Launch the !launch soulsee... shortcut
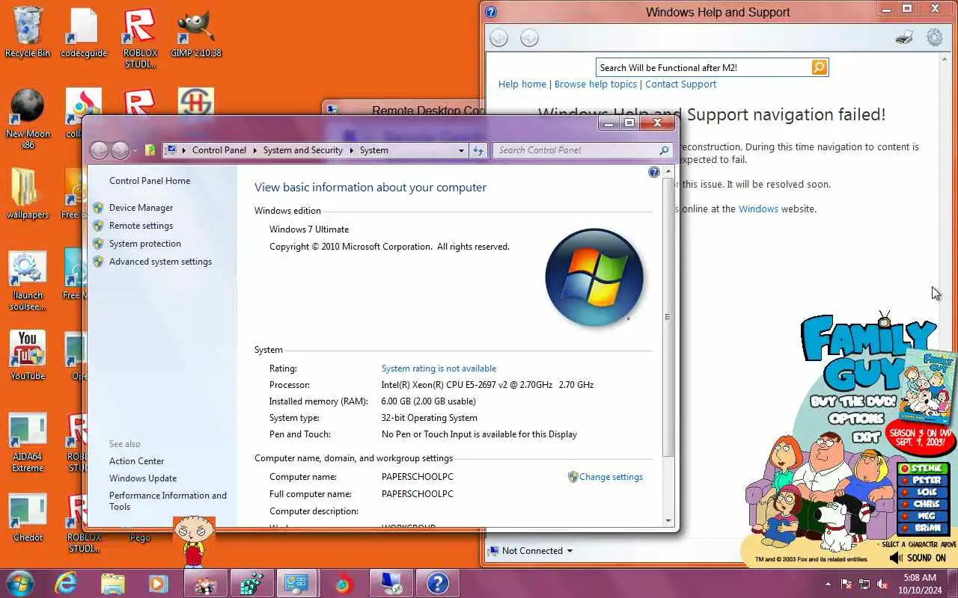The image size is (958, 598). [28, 281]
